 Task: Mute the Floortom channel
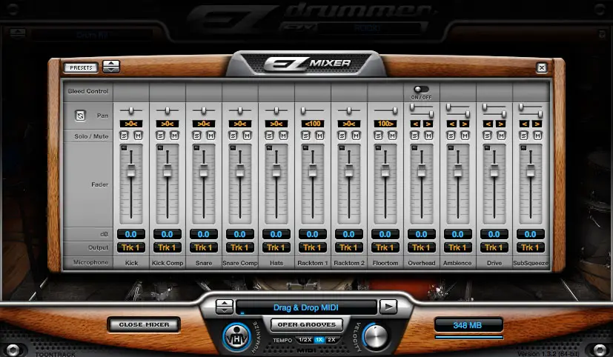(392, 136)
